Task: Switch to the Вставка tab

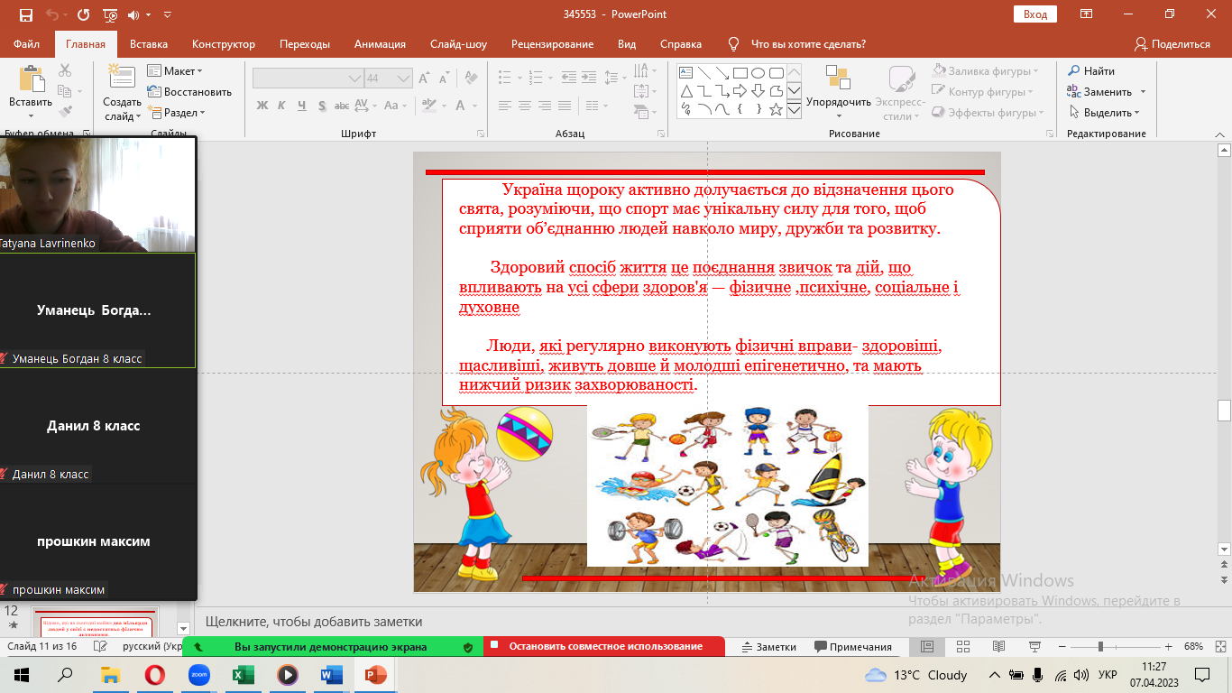Action: [149, 44]
